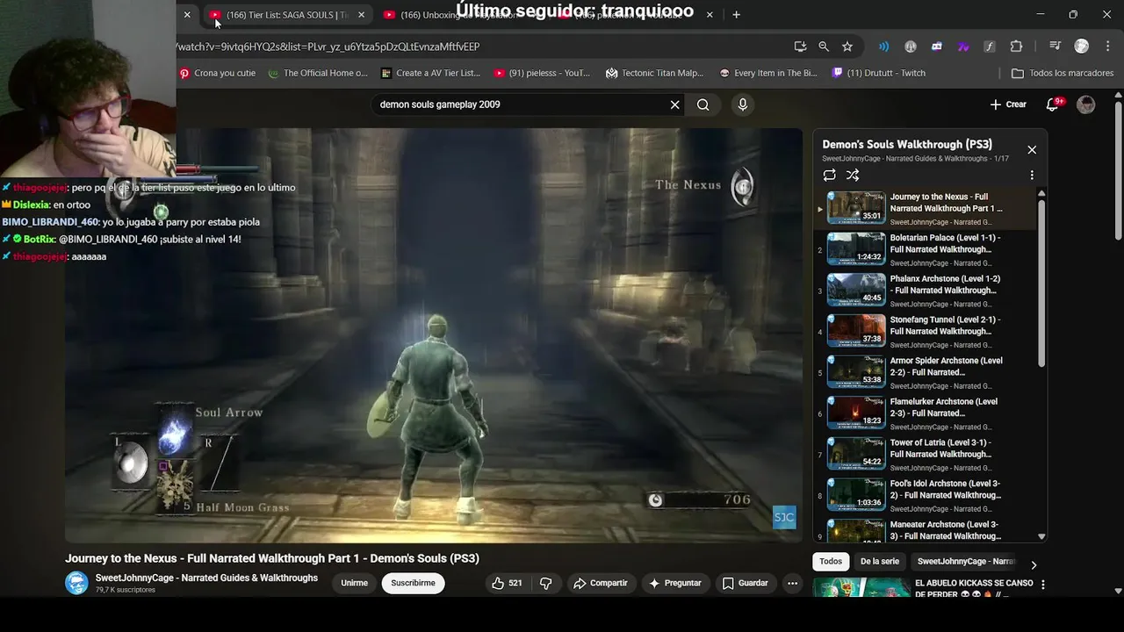The width and height of the screenshot is (1124, 632).
Task: Play Stonefang Tunnel (Level 2-1) playlist video
Action: coord(924,332)
